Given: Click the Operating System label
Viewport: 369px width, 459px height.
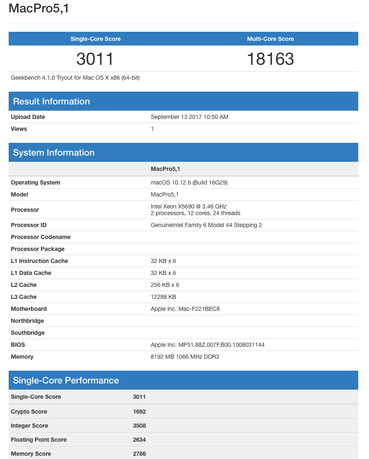Looking at the screenshot, I should click(35, 182).
